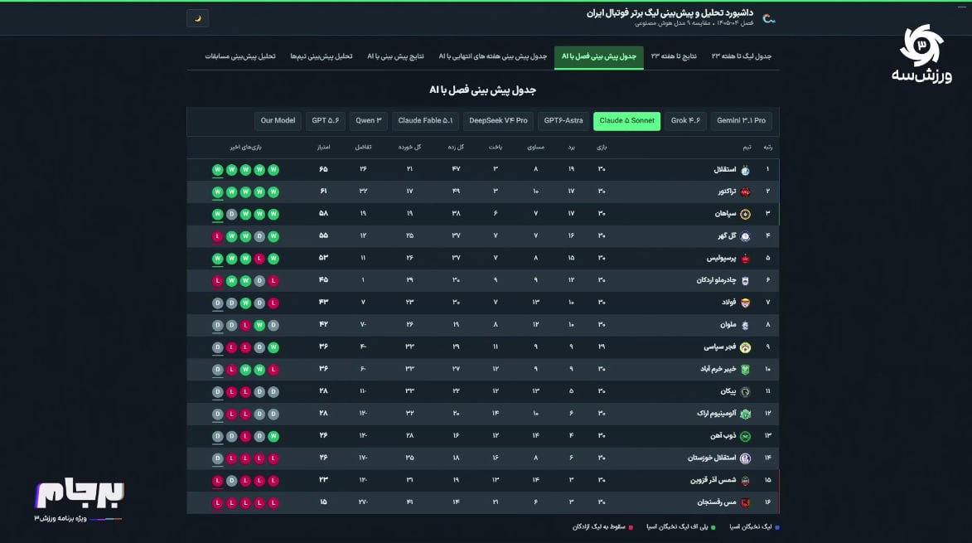Click the مس رفسنجان team logo

745,502
